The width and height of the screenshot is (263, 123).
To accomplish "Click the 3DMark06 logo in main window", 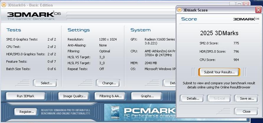I will (x=34, y=15).
